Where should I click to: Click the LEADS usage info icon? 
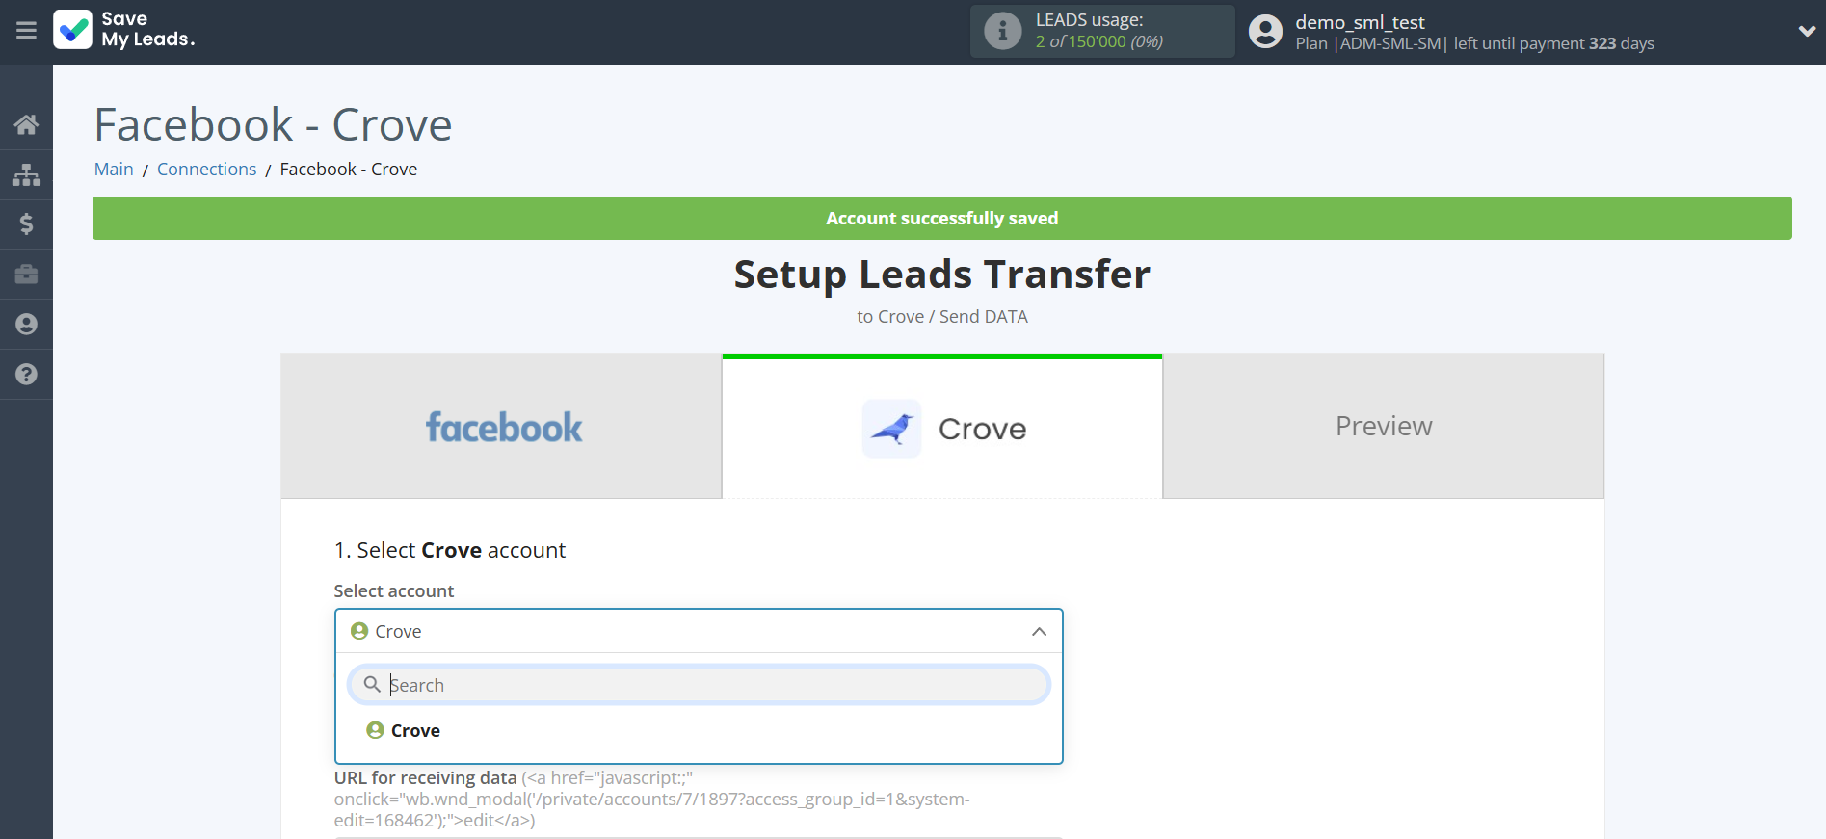tap(1002, 31)
